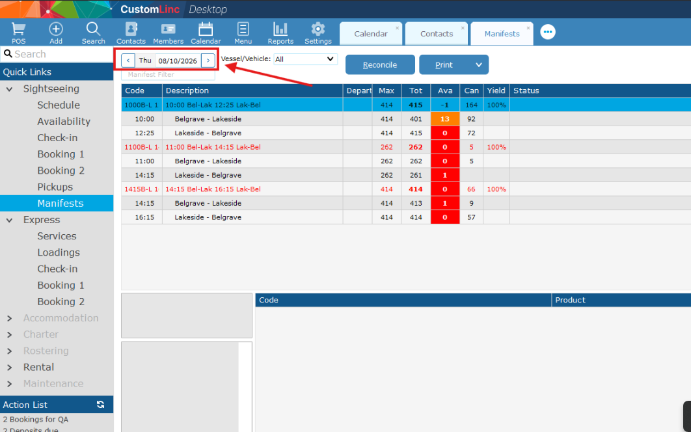Open the Search magnifier toolbar icon
This screenshot has width=691, height=432.
(94, 33)
